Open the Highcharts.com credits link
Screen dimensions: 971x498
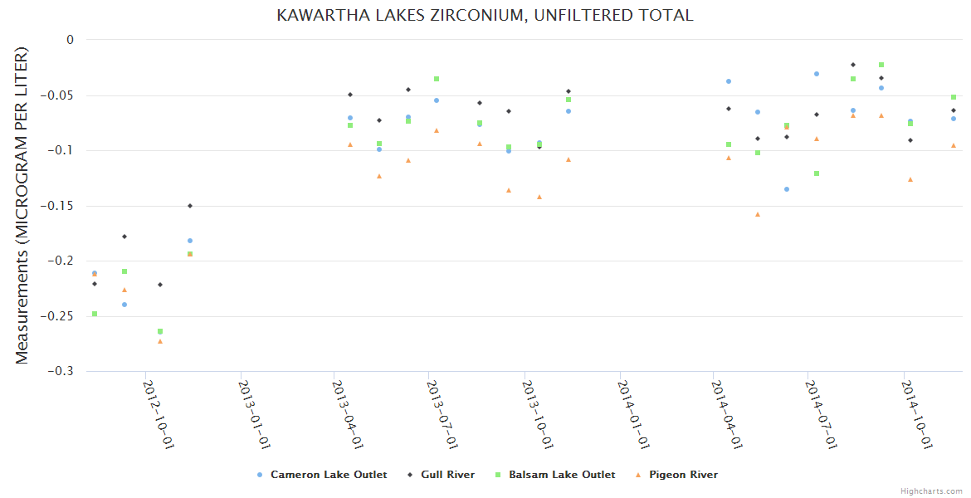coord(931,491)
